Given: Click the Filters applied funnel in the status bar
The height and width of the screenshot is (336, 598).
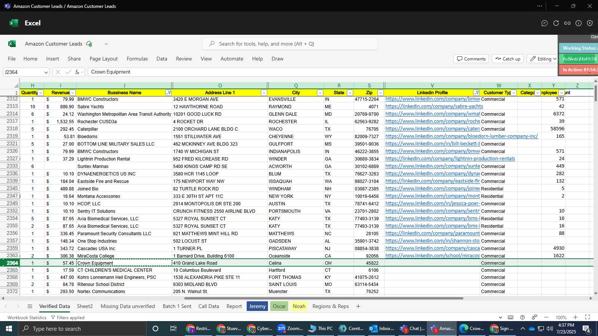Looking at the screenshot, I should click(68, 318).
